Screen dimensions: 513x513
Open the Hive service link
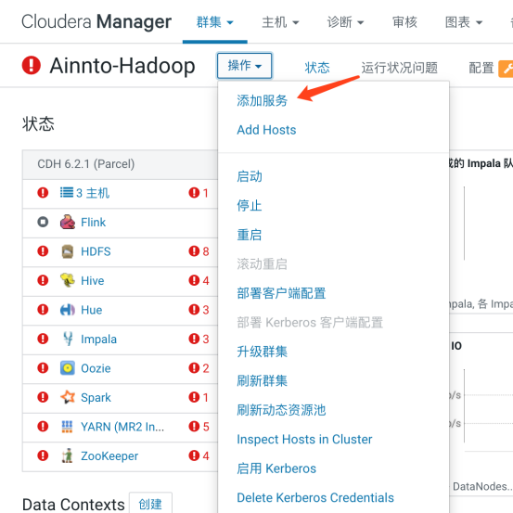tap(93, 280)
